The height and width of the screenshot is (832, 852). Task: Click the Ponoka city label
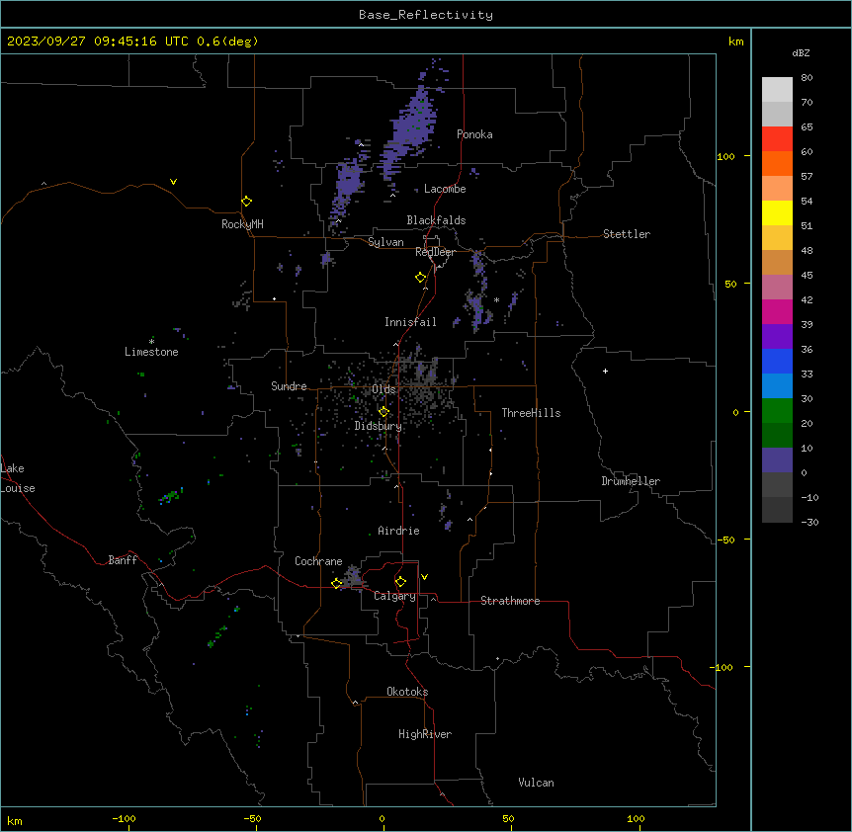474,134
